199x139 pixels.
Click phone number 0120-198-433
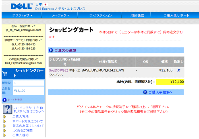click(27, 44)
